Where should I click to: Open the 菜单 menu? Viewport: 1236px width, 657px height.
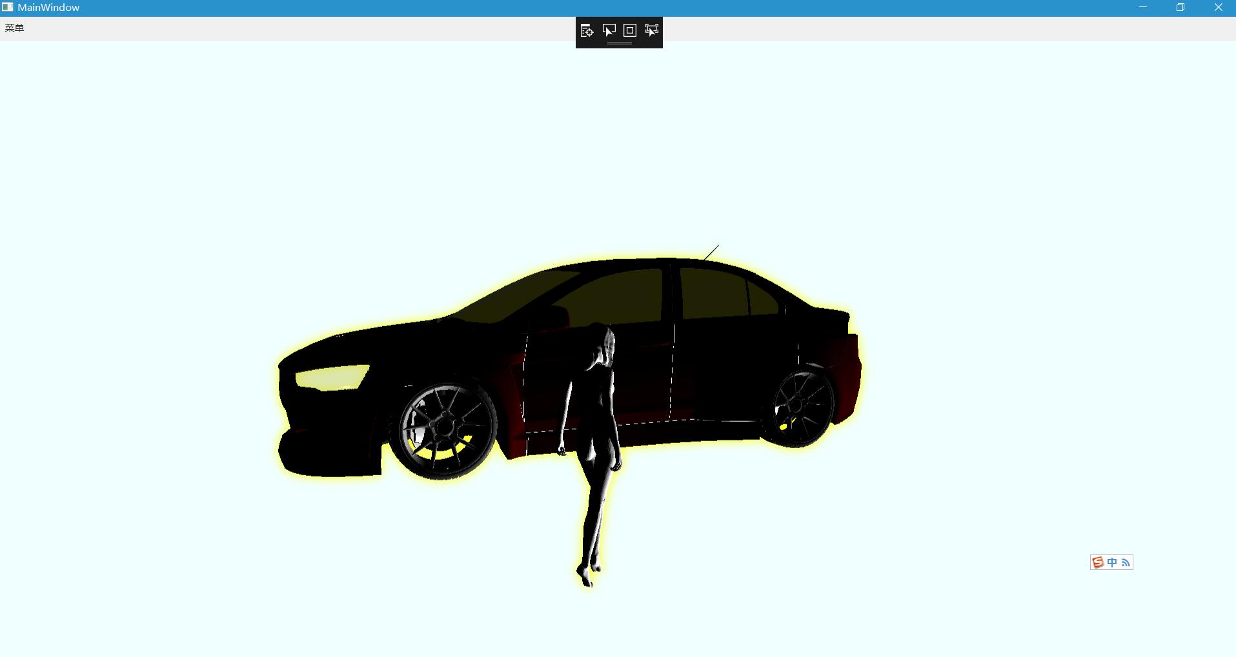[x=14, y=28]
